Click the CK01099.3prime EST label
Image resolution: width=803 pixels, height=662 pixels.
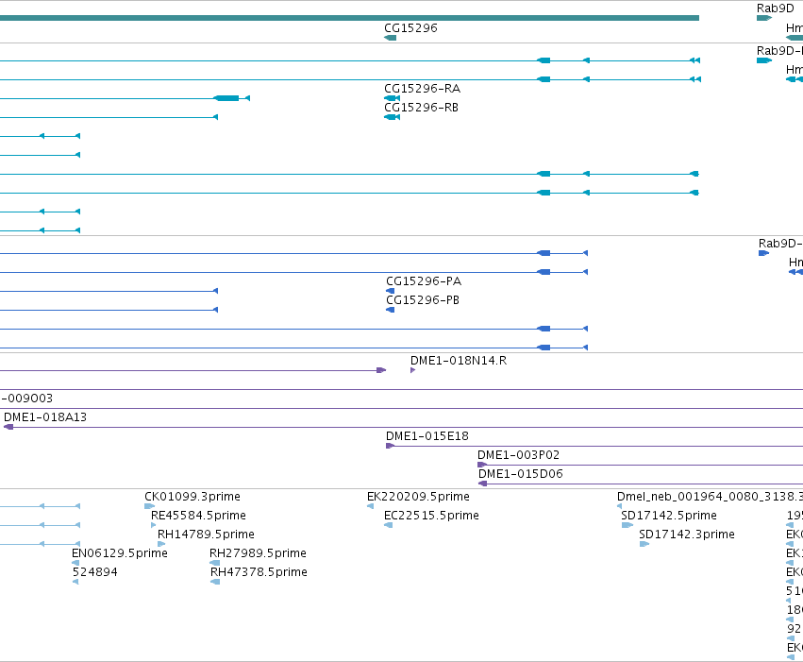click(x=192, y=497)
